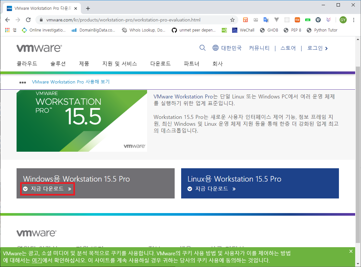The image size is (361, 267).
Task: Click the orange EX extension icon
Action: click(x=297, y=20)
